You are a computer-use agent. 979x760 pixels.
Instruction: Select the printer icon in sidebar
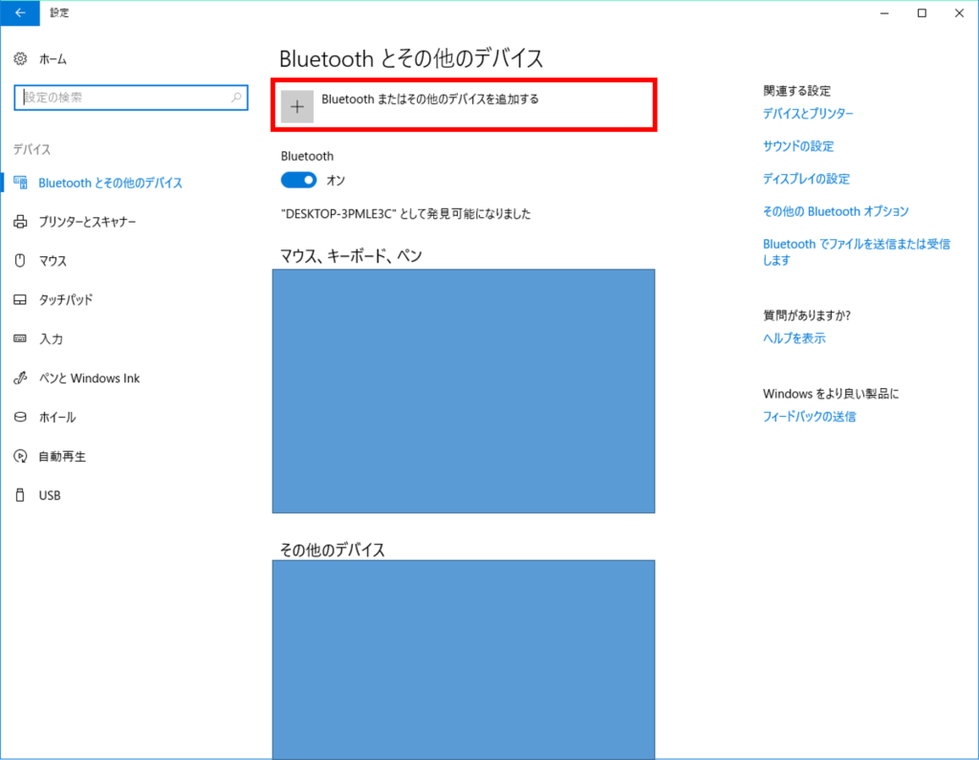coord(20,222)
